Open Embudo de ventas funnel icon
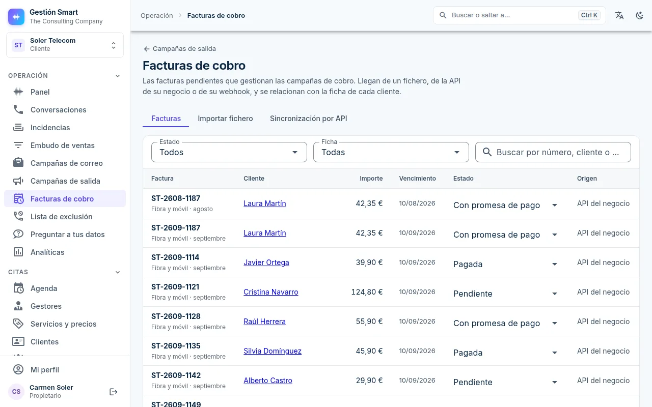This screenshot has height=407, width=652. 18,146
